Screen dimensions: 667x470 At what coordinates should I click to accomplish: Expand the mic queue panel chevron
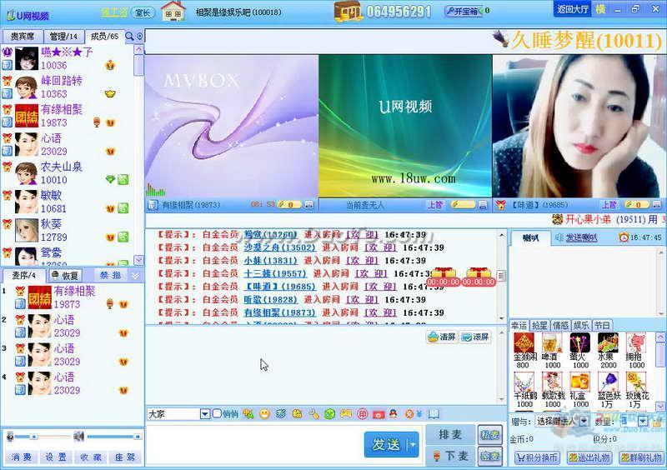click(136, 276)
